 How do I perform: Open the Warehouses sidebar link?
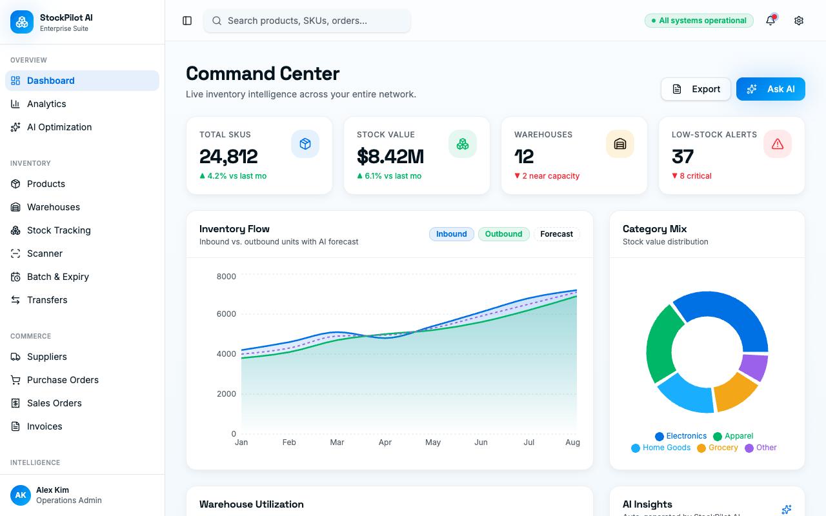pyautogui.click(x=82, y=207)
